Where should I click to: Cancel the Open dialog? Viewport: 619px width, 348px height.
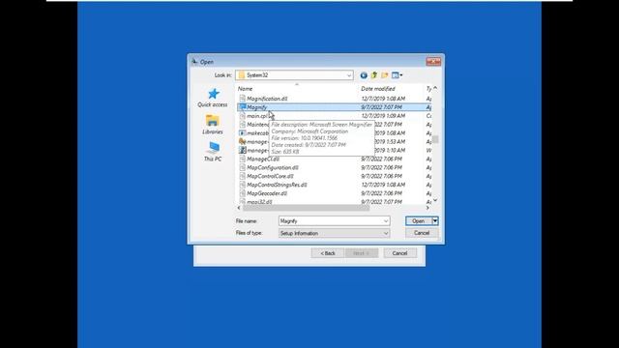click(x=422, y=233)
